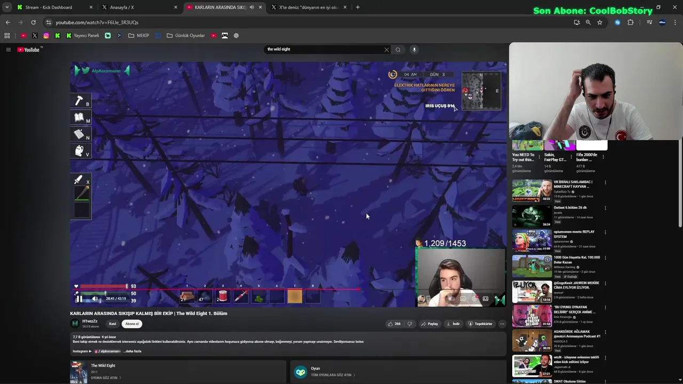The image size is (683, 384).
Task: Open options for 'VR İDDİALI SAKLAMBAC' video
Action: coord(605,182)
